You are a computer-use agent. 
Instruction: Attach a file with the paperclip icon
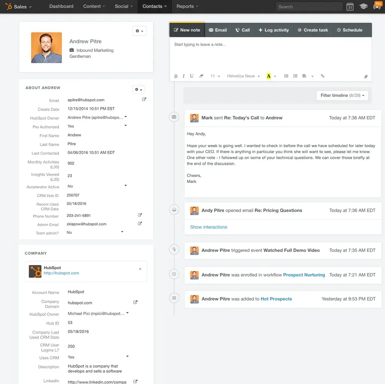coord(365,76)
